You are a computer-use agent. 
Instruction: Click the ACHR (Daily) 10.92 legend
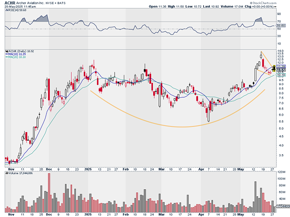21,51
